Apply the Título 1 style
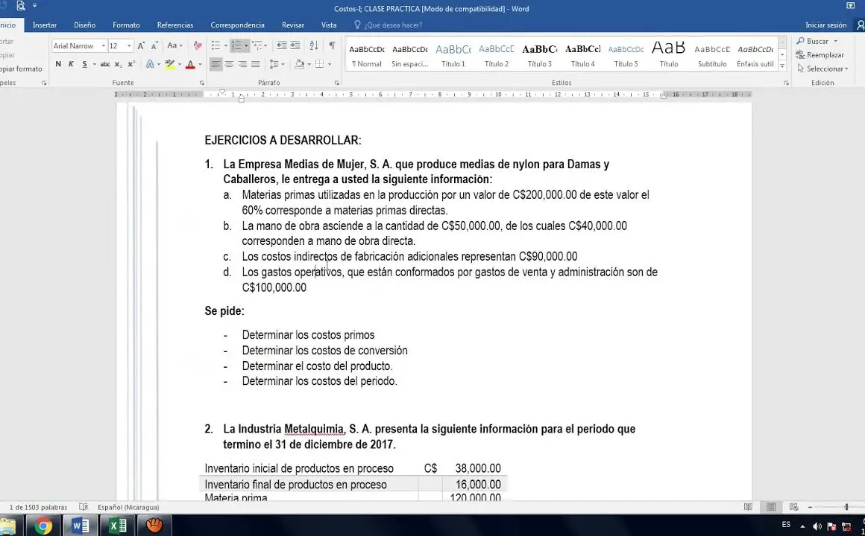The width and height of the screenshot is (865, 536). click(x=453, y=55)
